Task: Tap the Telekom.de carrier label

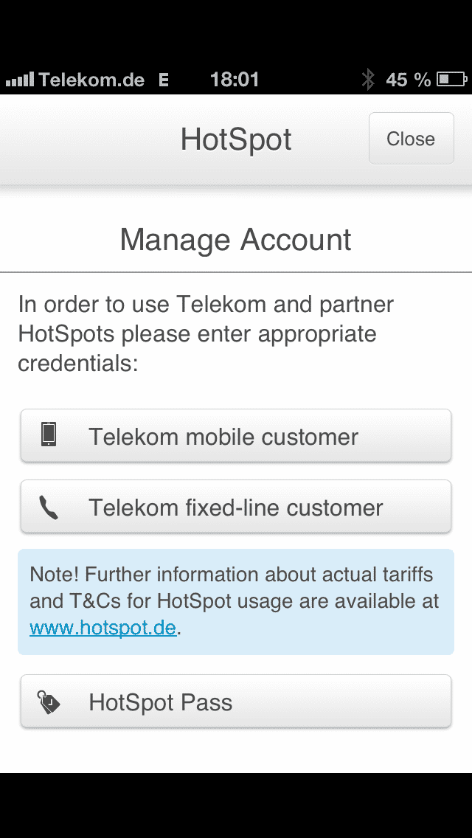Action: [91, 80]
